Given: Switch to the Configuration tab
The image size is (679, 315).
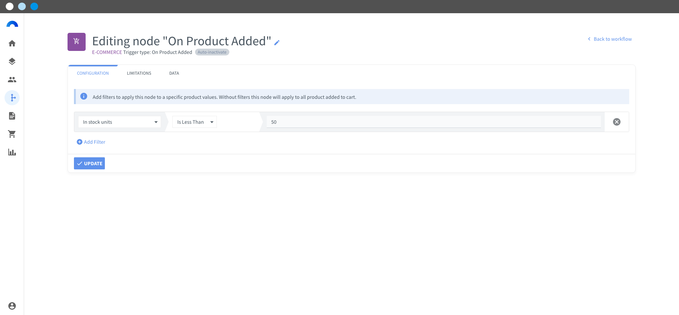Looking at the screenshot, I should coord(93,73).
